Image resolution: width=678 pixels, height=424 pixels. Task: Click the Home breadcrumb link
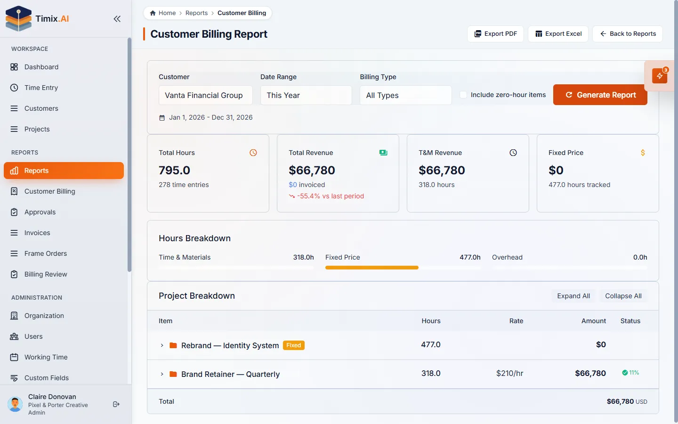pos(163,13)
